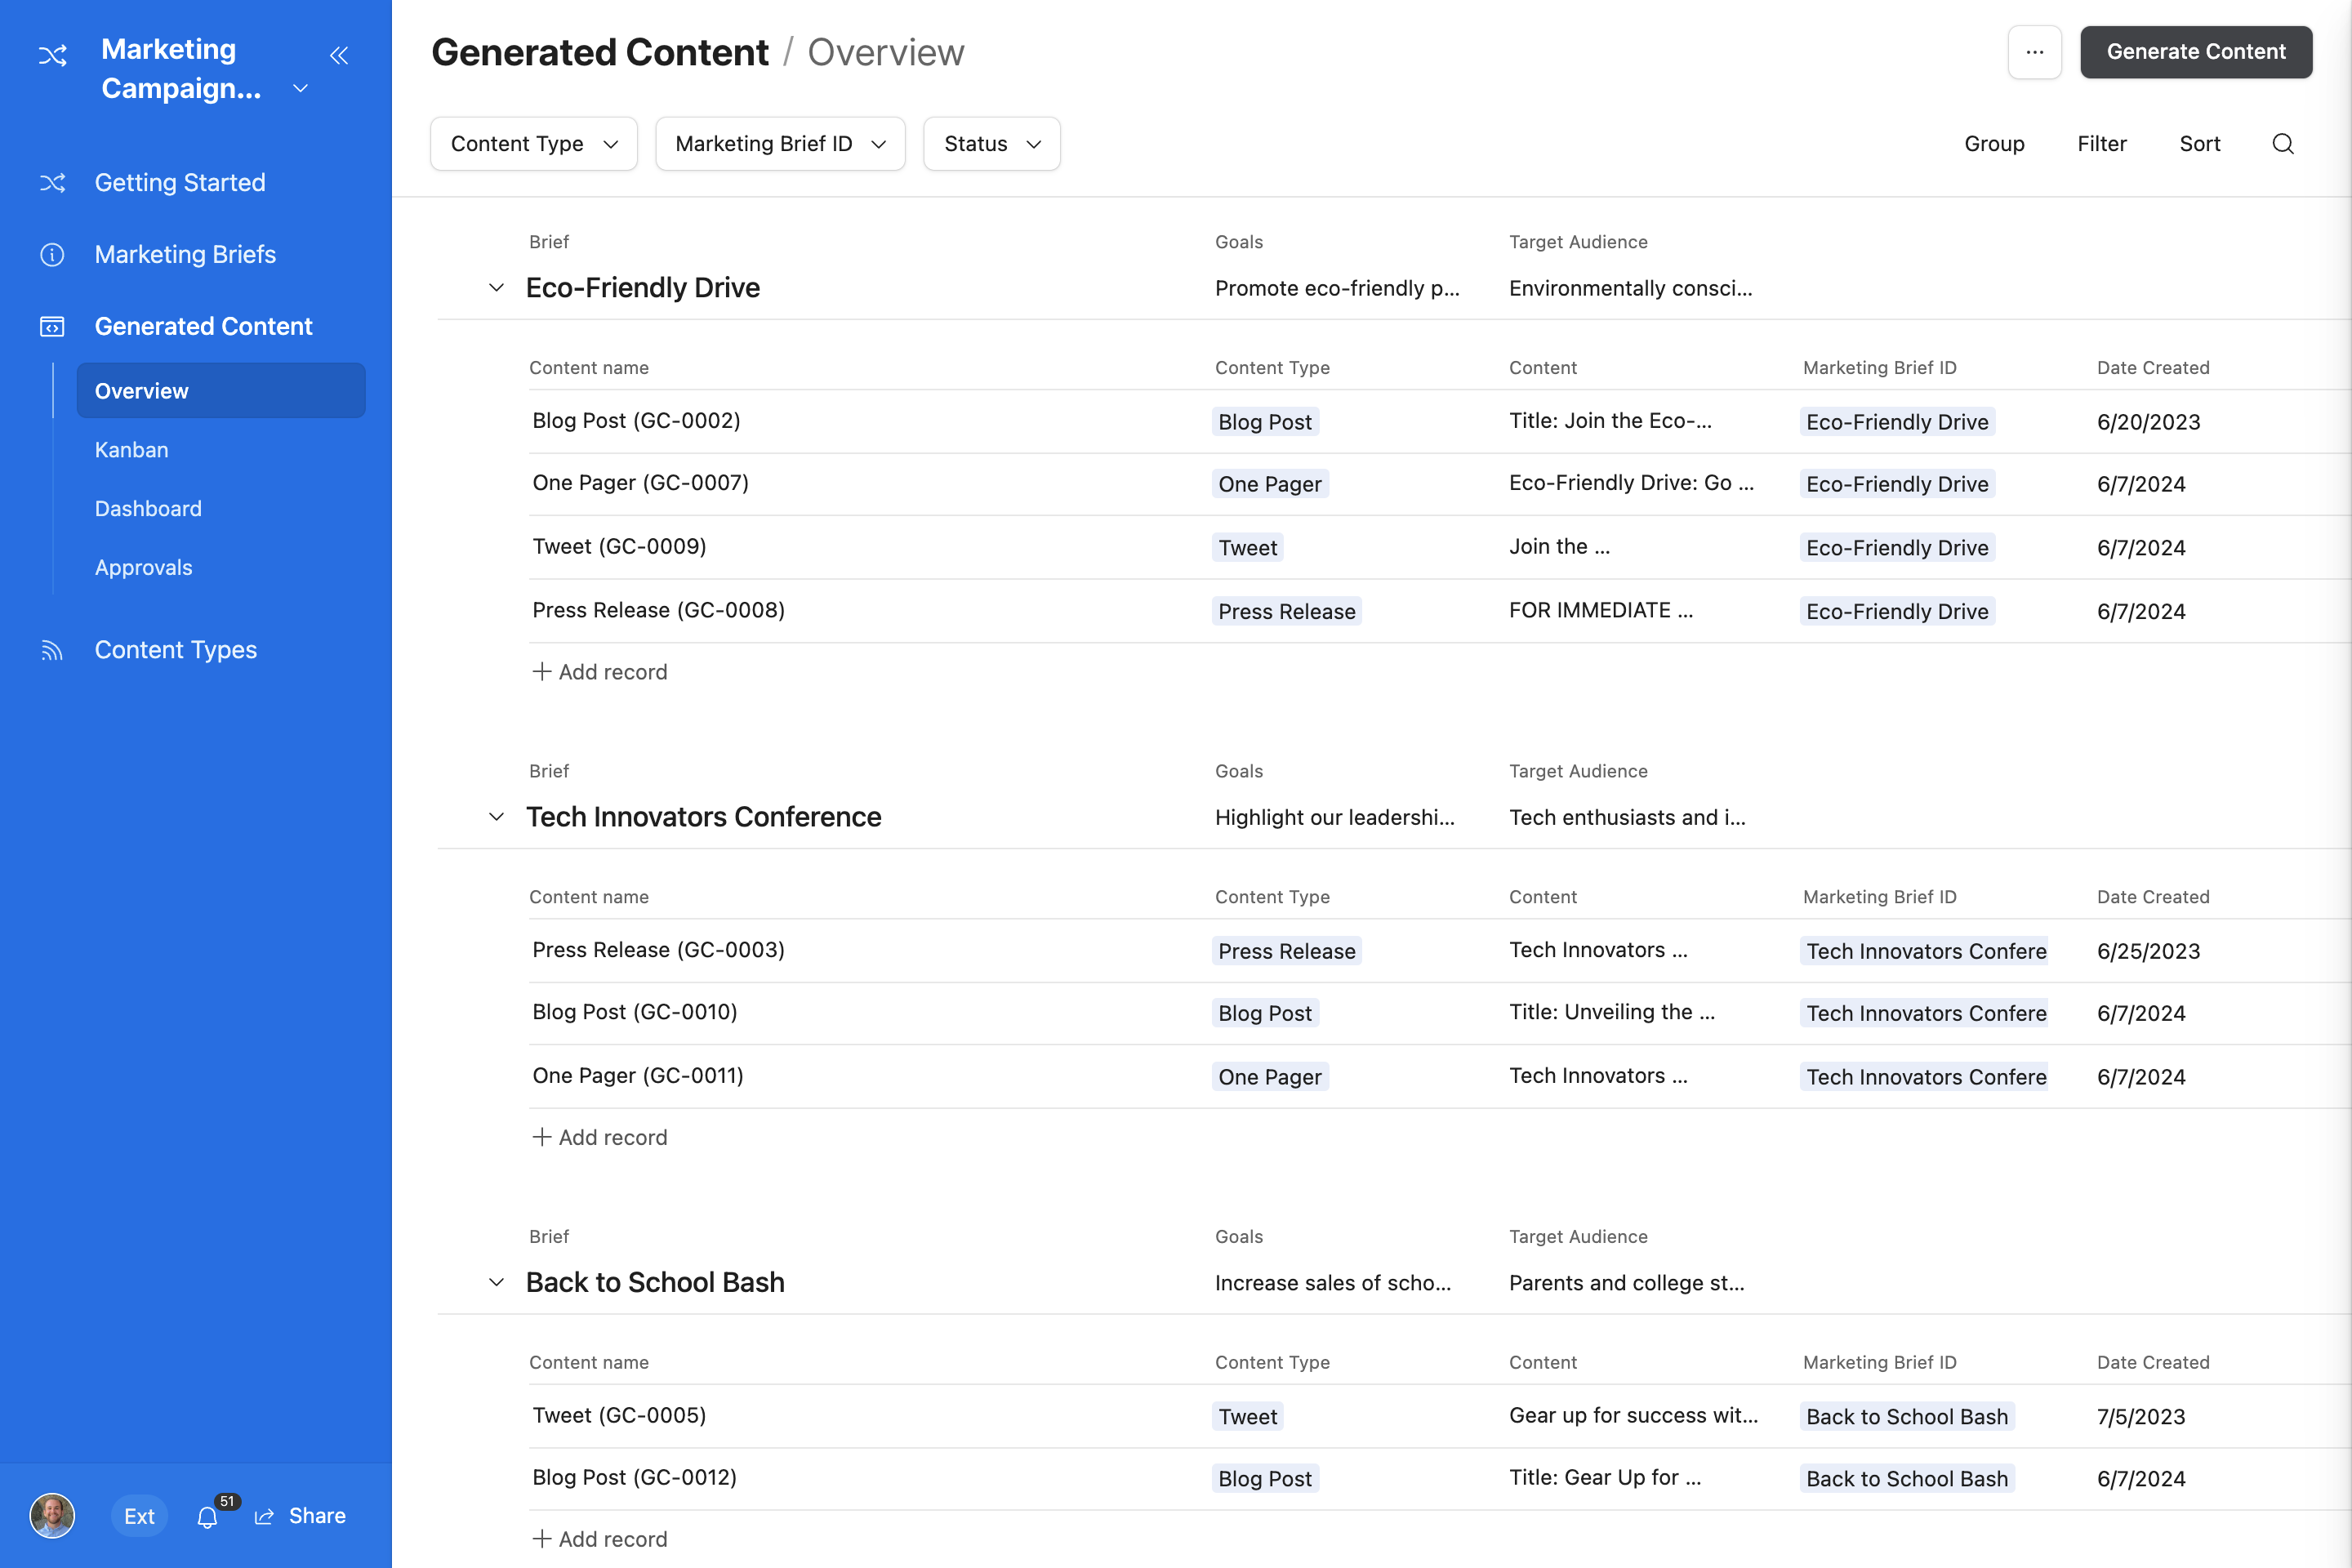Screen dimensions: 2352x1568
Task: Click the Generate Content button
Action: pos(2196,52)
